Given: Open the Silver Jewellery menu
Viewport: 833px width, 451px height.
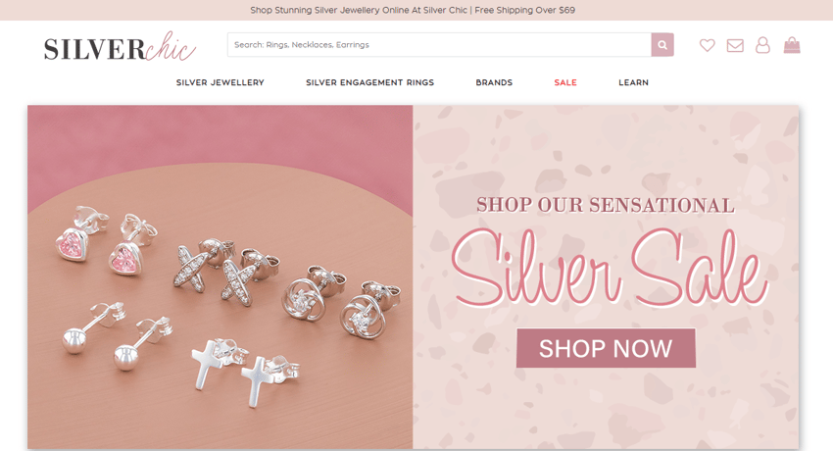Looking at the screenshot, I should point(220,82).
